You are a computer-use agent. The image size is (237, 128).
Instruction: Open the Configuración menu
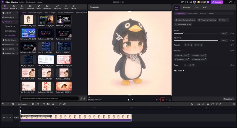(x=31, y=2)
